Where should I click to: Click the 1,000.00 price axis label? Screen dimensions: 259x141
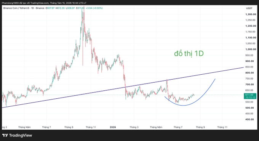[x=251, y=50]
